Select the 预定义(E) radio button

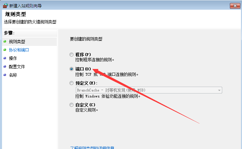coord(71,83)
